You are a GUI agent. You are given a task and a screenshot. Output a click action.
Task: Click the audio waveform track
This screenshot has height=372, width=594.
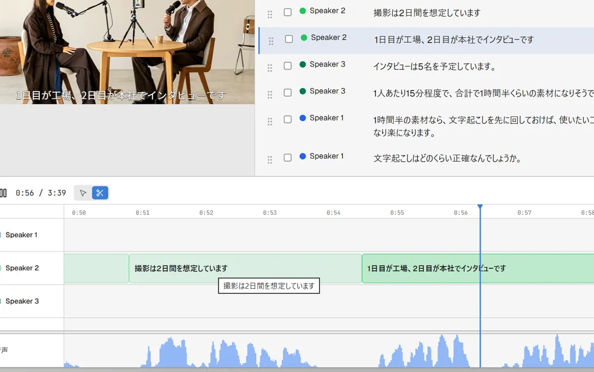coord(329,350)
